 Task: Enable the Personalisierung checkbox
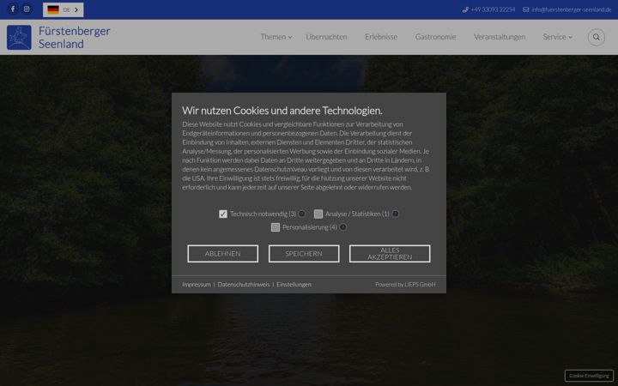tap(276, 227)
